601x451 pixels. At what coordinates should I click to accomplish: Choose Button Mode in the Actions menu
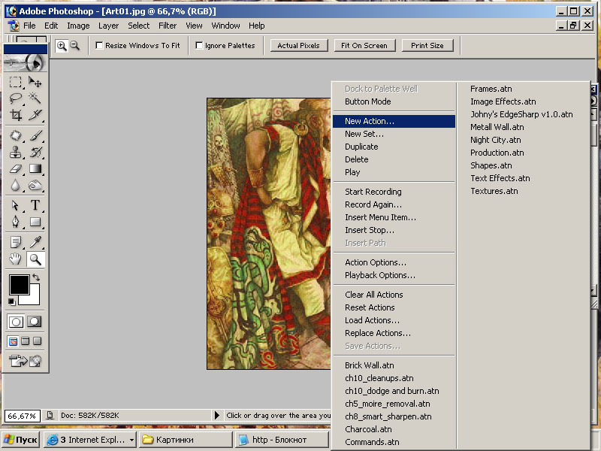pyautogui.click(x=394, y=101)
